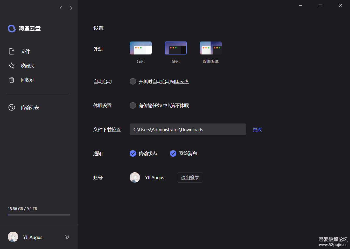Screen dimensions: 350x249
Task: Click the back navigation arrow
Action: tap(61, 8)
